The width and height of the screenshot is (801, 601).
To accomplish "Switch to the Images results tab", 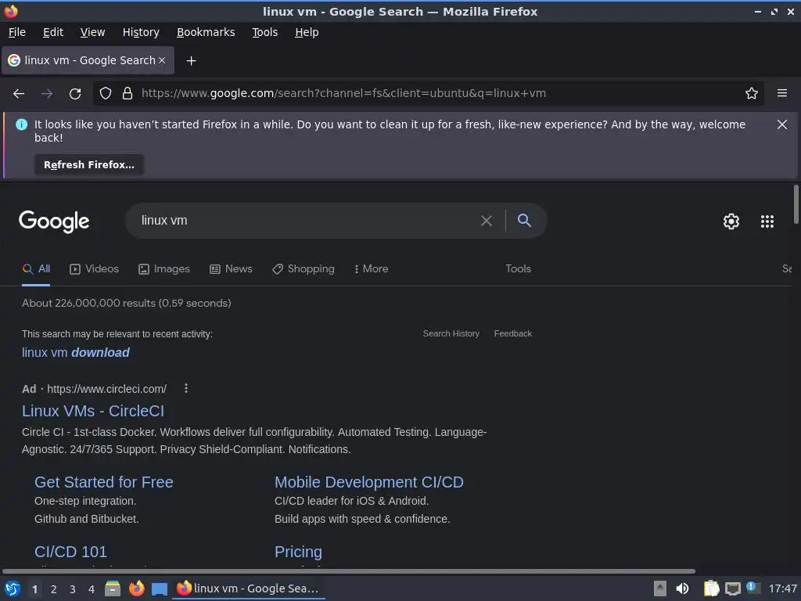I will 164,269.
